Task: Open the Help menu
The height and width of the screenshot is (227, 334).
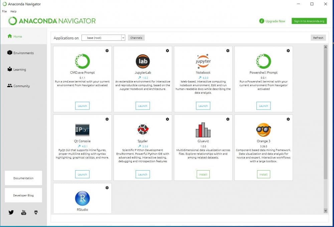Action: (x=13, y=11)
